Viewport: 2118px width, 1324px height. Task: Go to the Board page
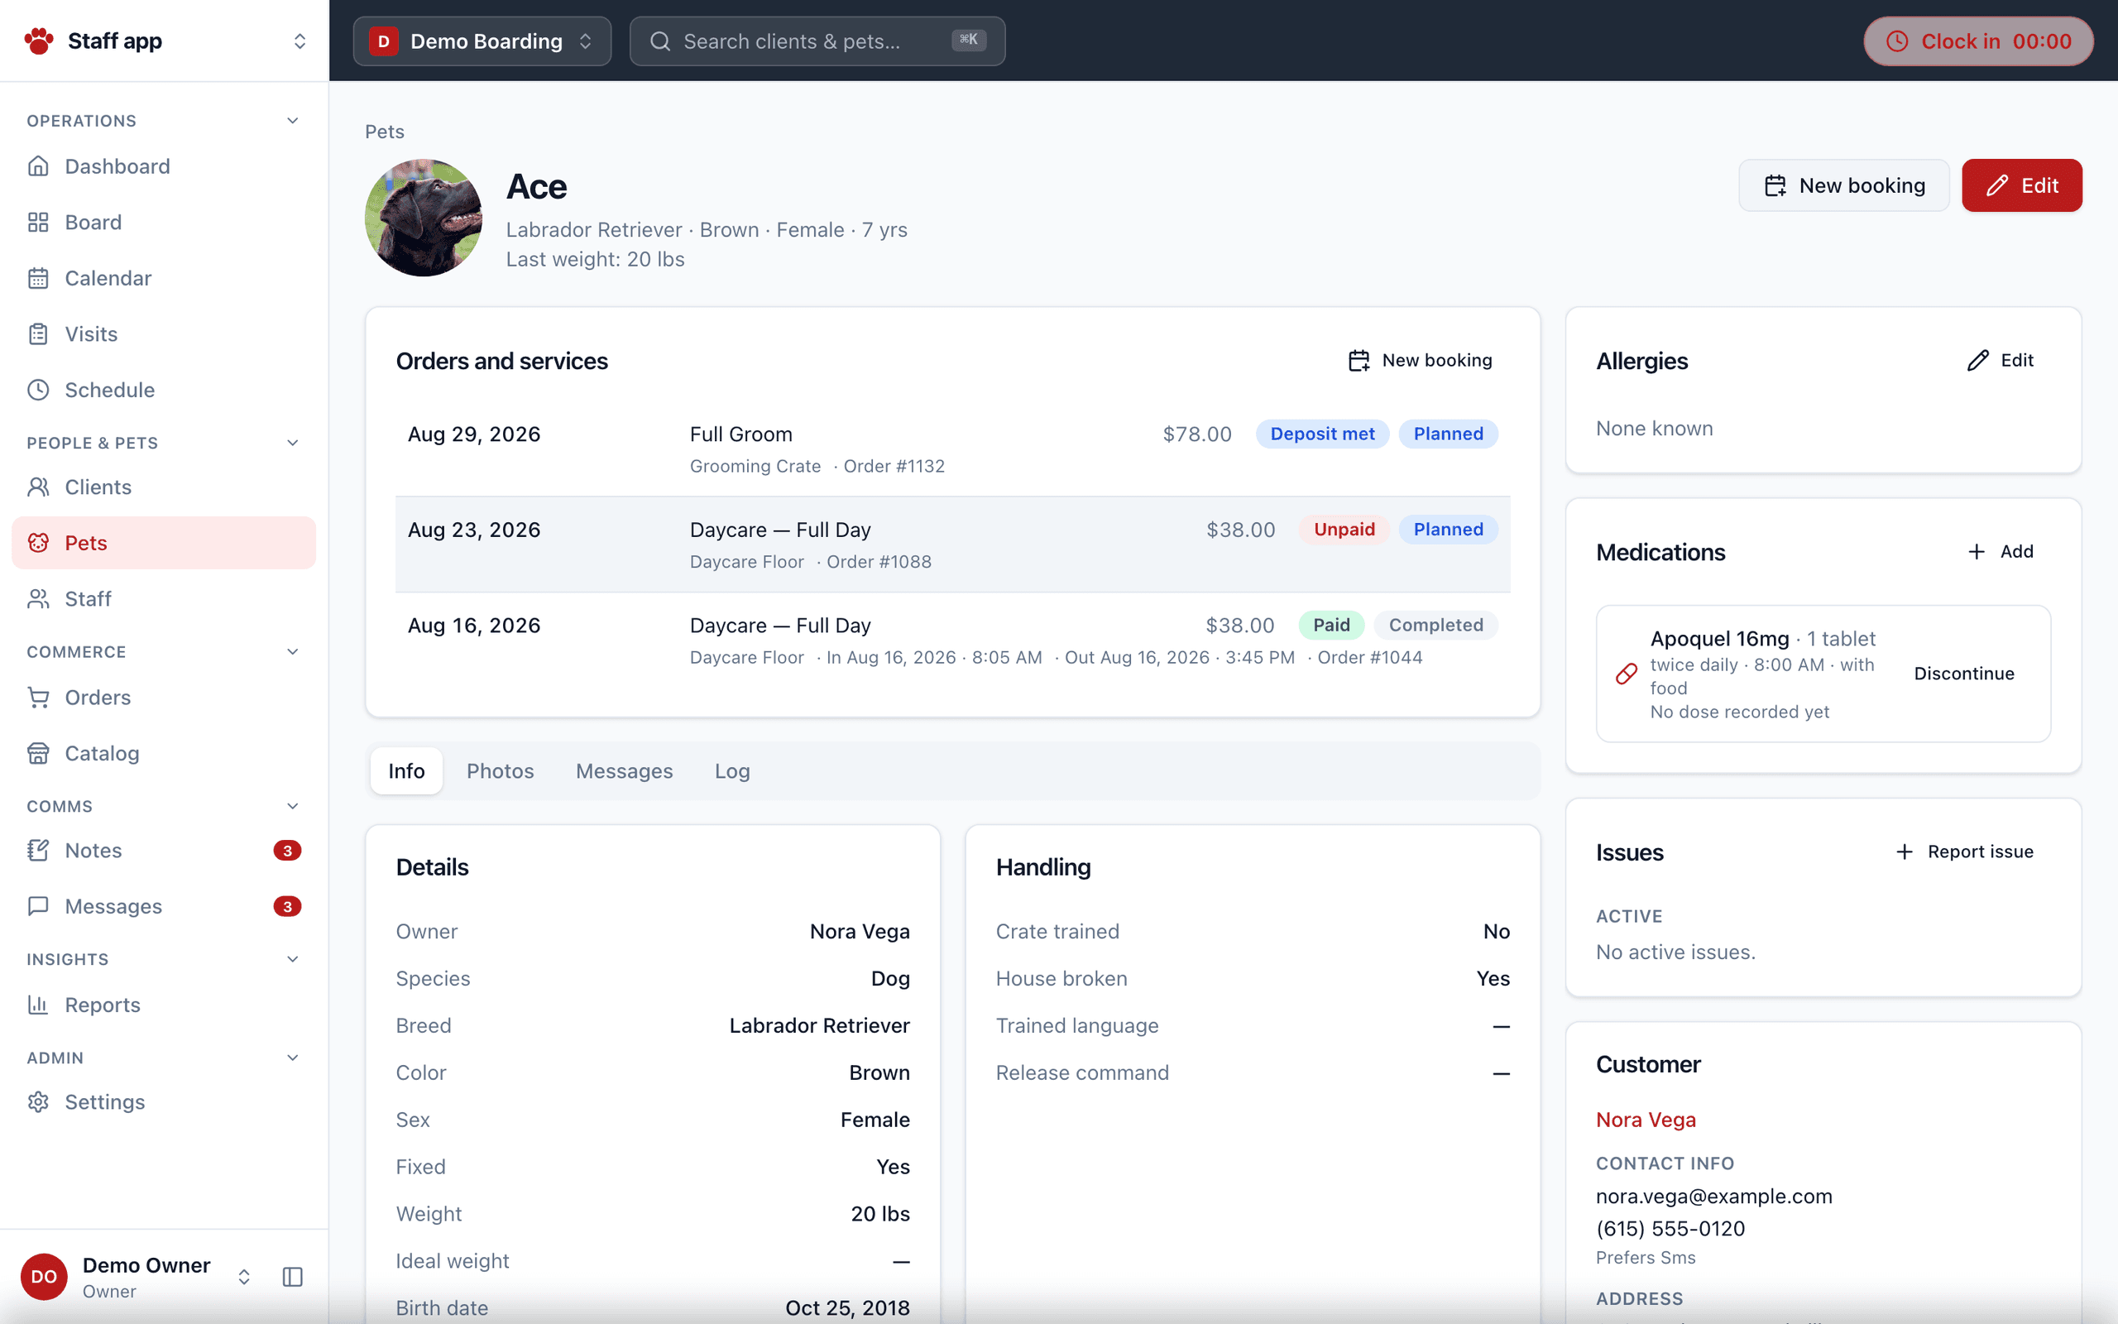[164, 223]
